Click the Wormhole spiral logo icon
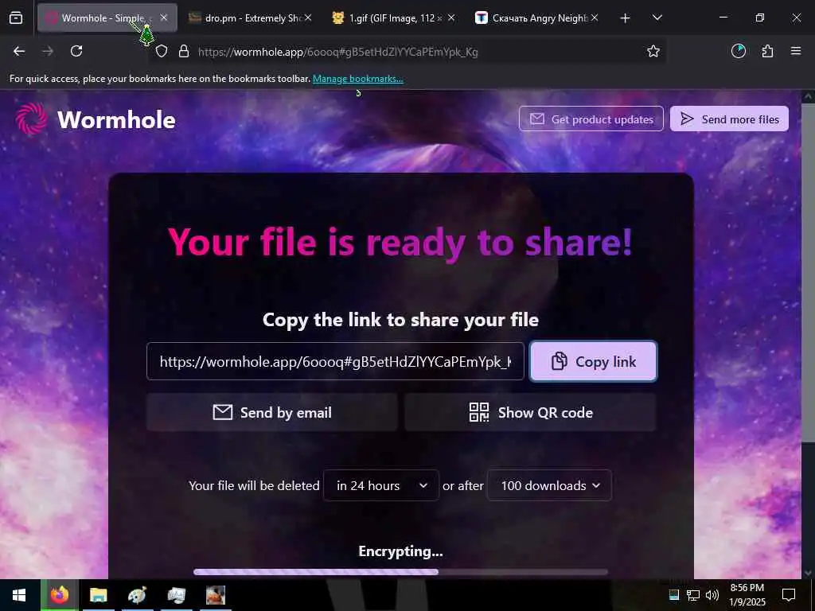Viewport: 815px width, 611px height. [x=32, y=119]
